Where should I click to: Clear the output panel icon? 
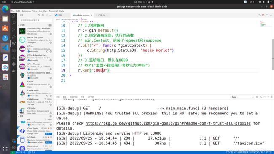257,97
